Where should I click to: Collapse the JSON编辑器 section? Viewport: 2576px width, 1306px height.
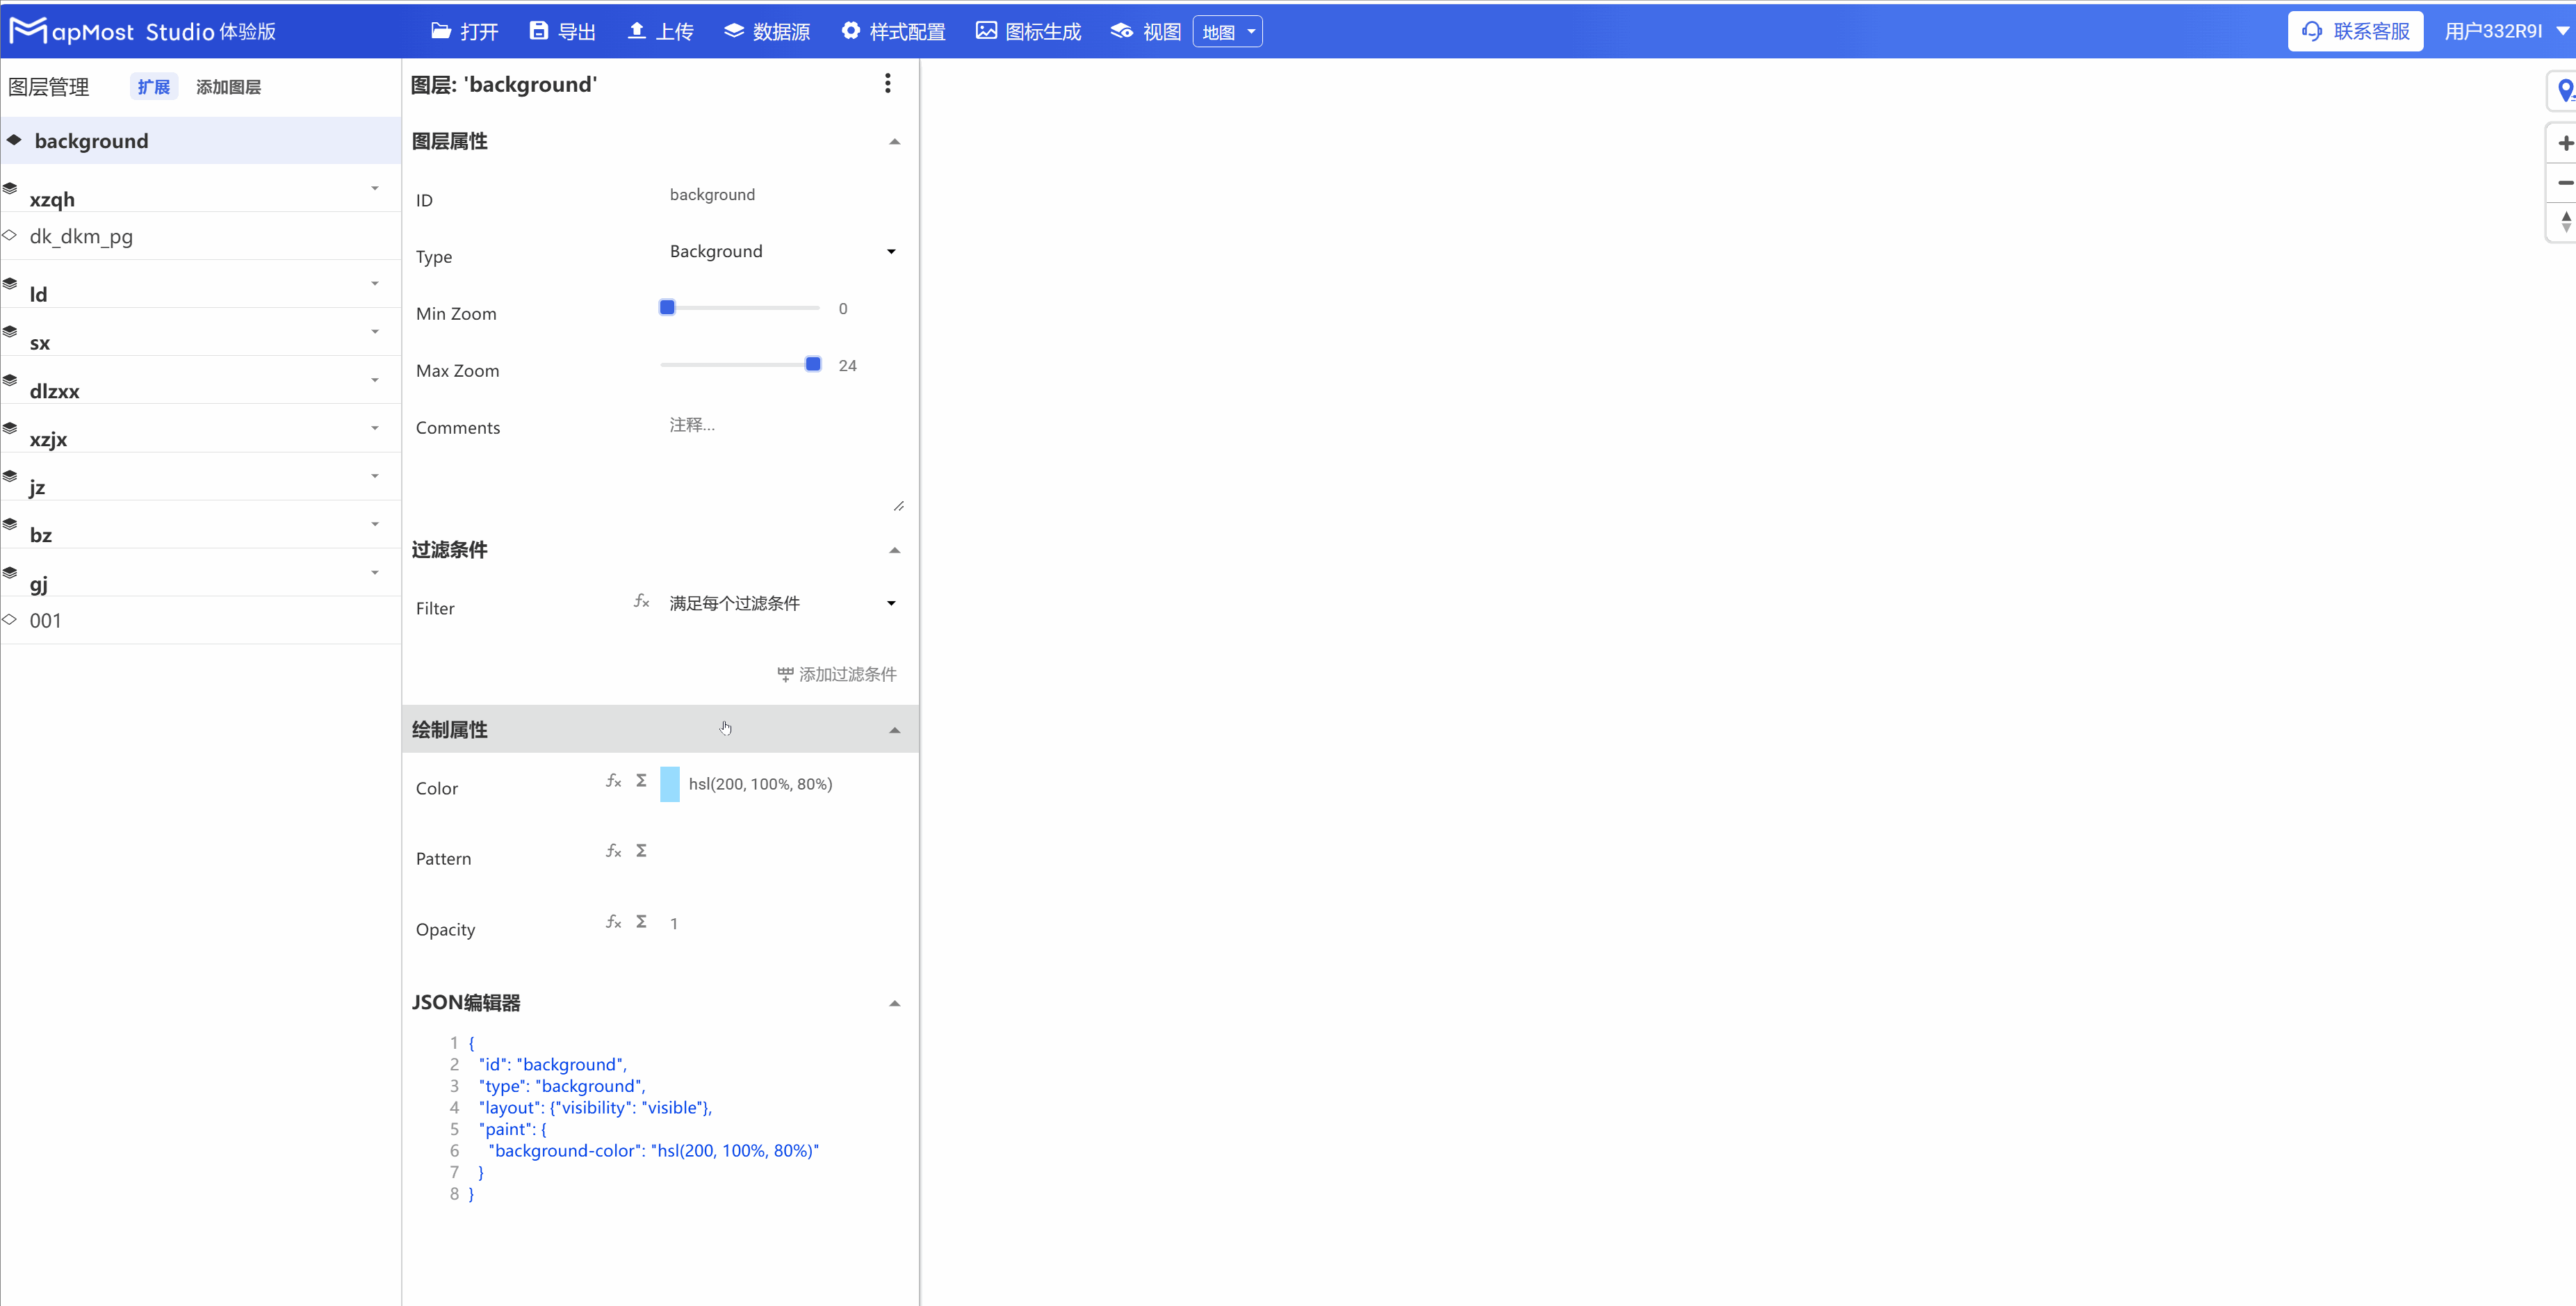tap(894, 1003)
